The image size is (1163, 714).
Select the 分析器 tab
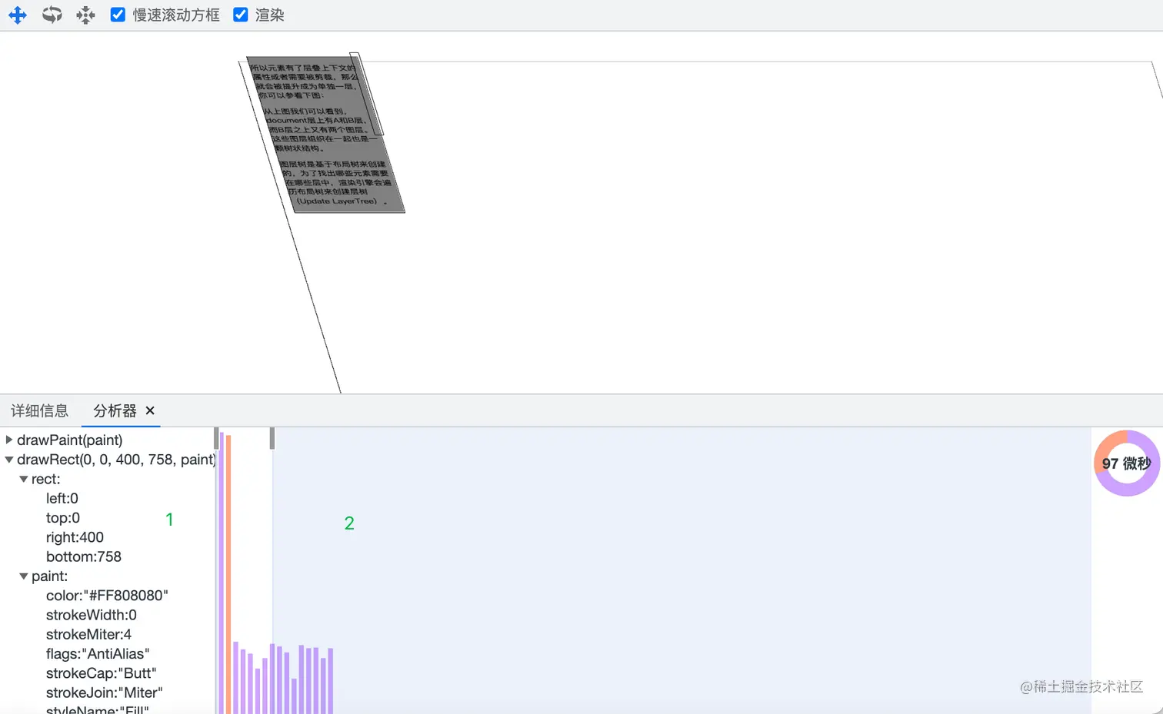click(x=115, y=410)
